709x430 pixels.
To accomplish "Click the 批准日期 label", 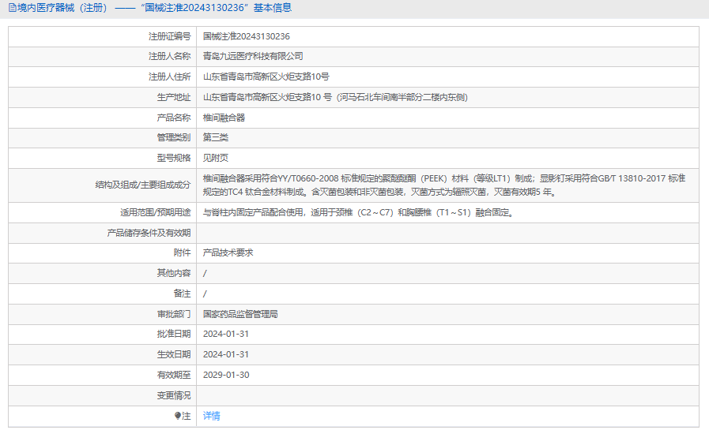I will [174, 334].
